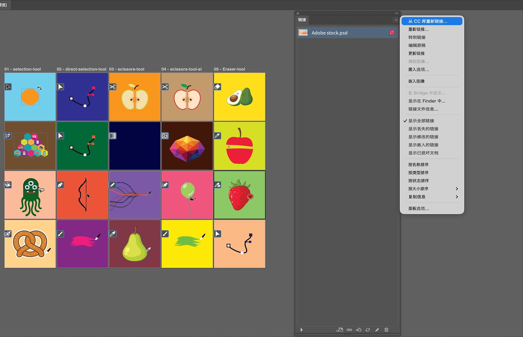
Task: Open 链接文件信息... menu entry
Action: click(x=432, y=109)
